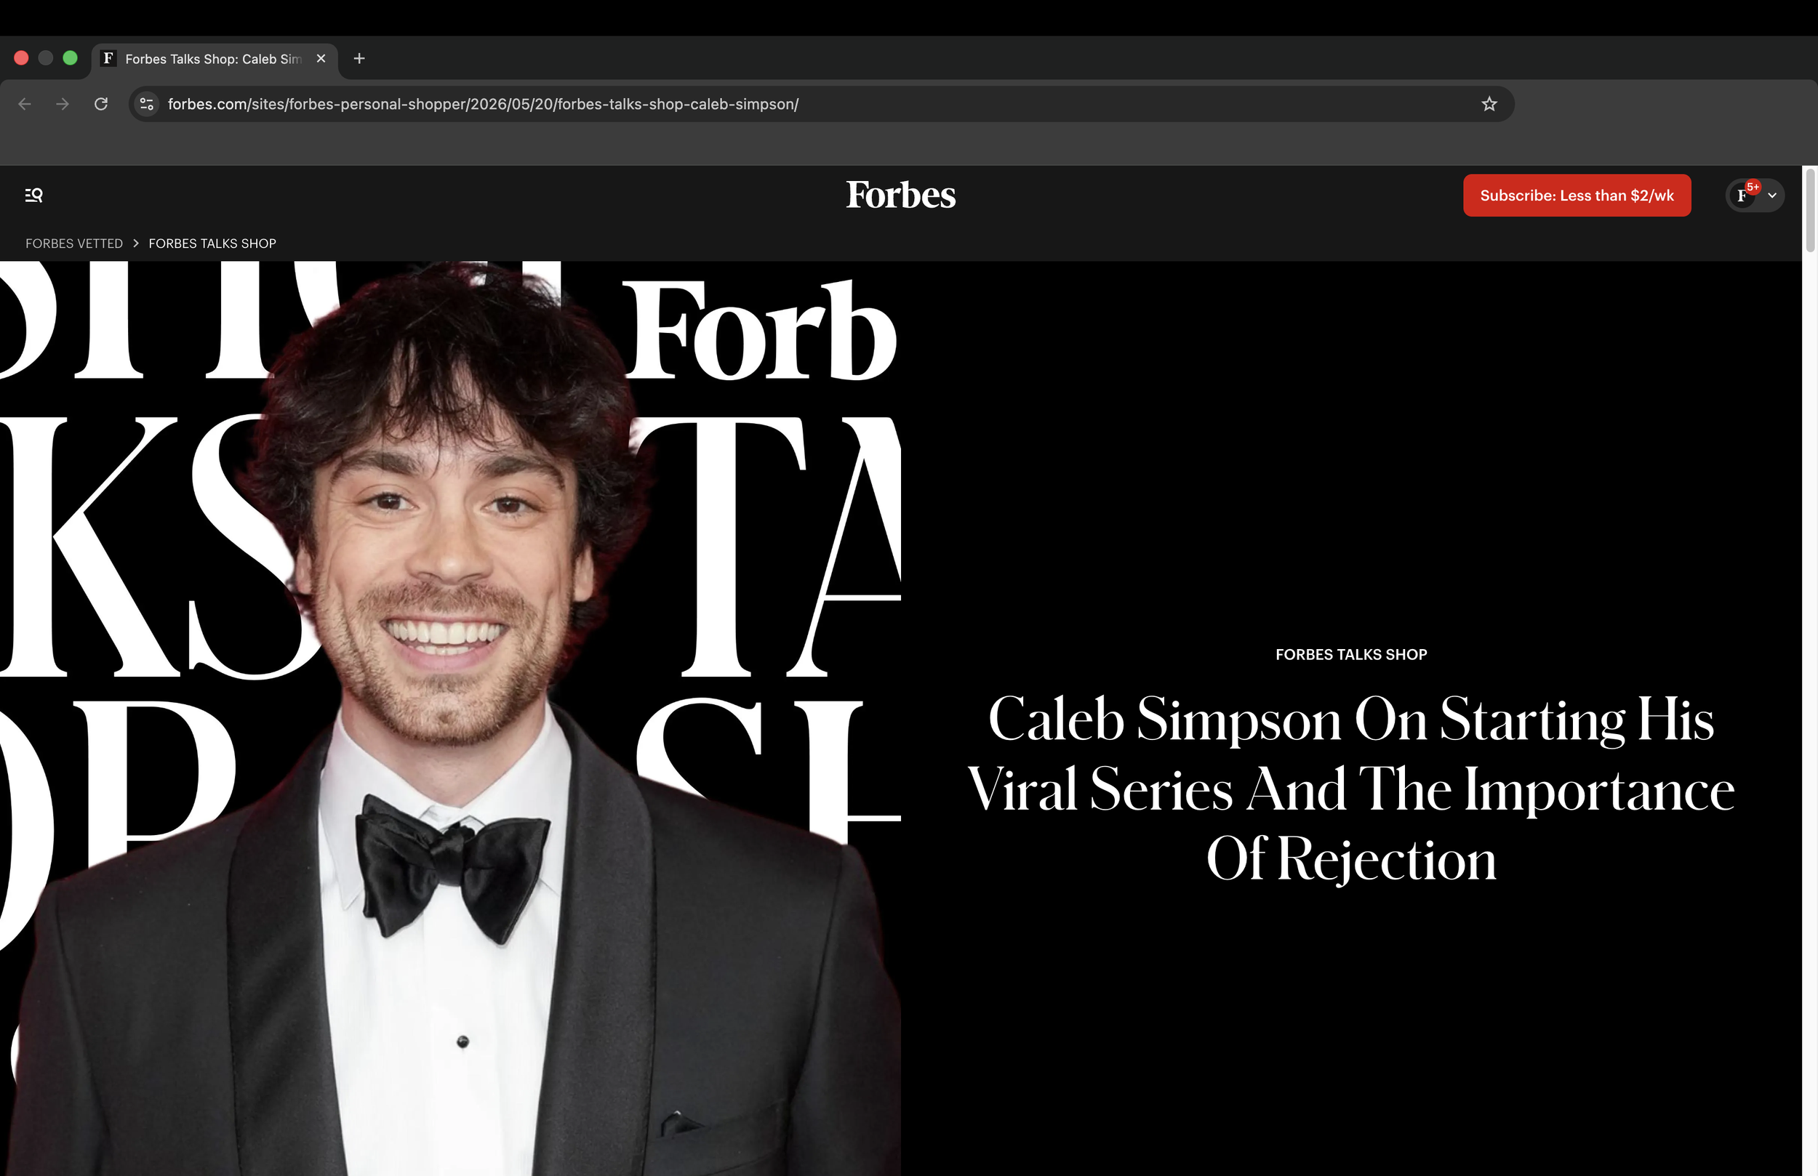Click Subscribe: Less than $2/wk button
This screenshot has width=1818, height=1176.
[1577, 196]
